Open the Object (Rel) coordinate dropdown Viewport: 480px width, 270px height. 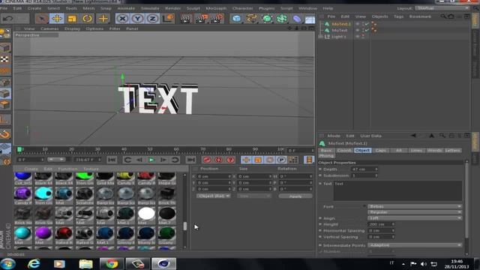click(x=213, y=196)
